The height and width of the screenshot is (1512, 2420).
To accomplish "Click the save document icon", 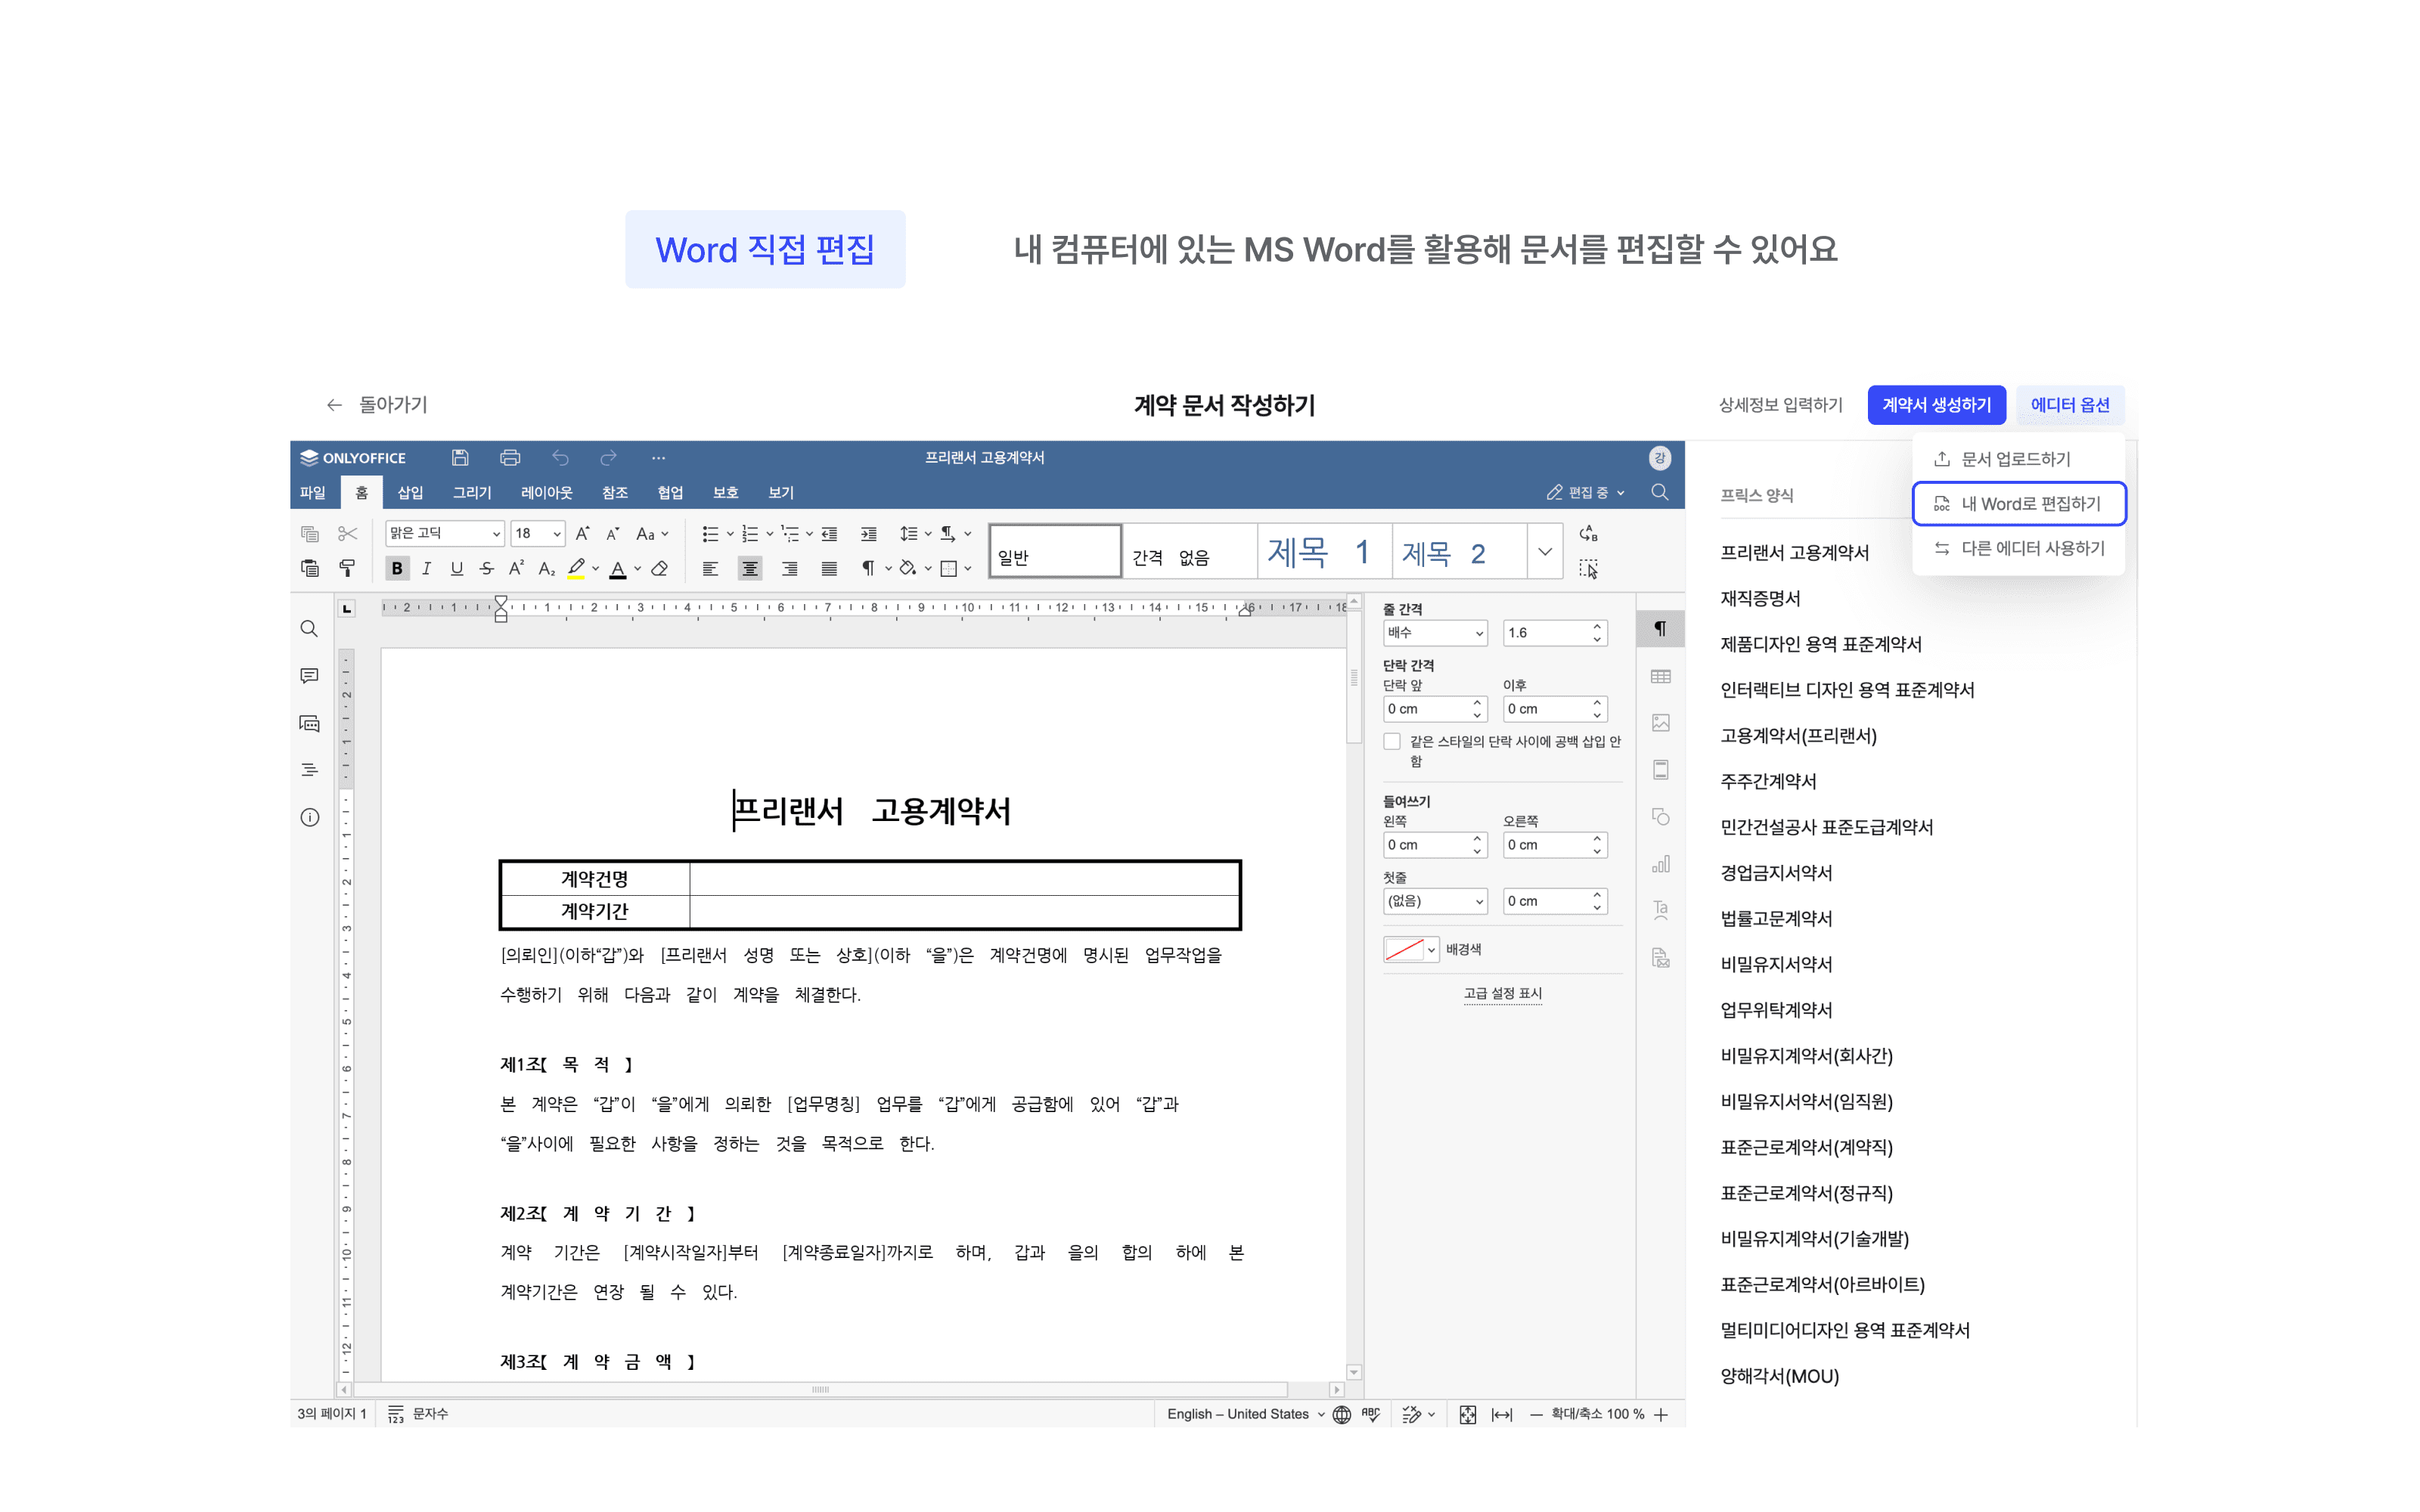I will (x=460, y=457).
